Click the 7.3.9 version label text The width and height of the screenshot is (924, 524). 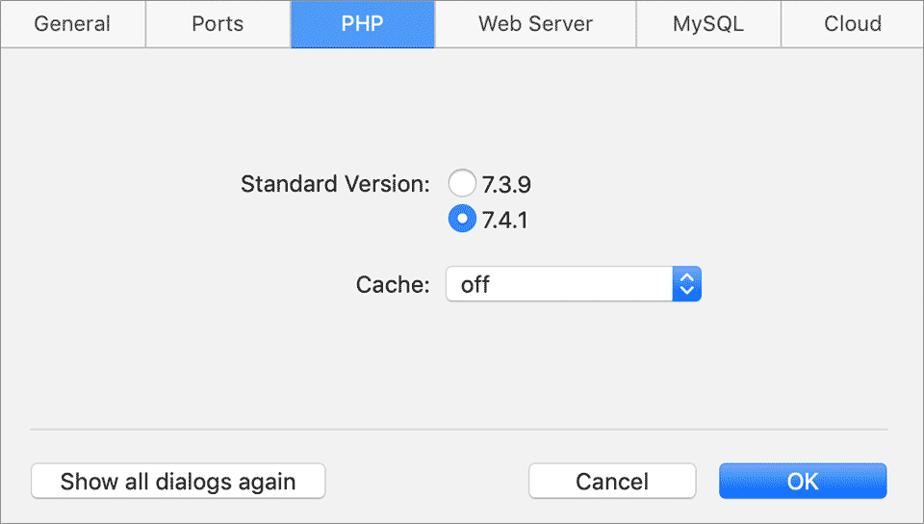coord(506,185)
